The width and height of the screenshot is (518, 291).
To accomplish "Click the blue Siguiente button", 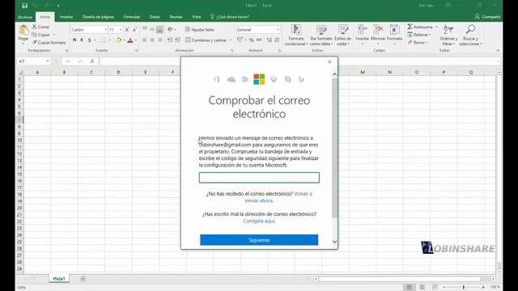I will click(x=259, y=240).
